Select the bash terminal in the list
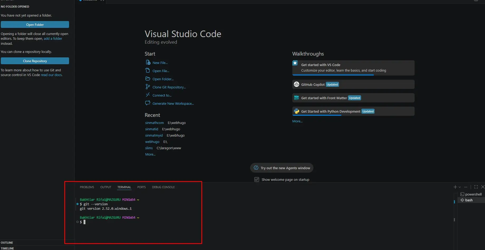Image resolution: width=485 pixels, height=250 pixels. click(471, 200)
